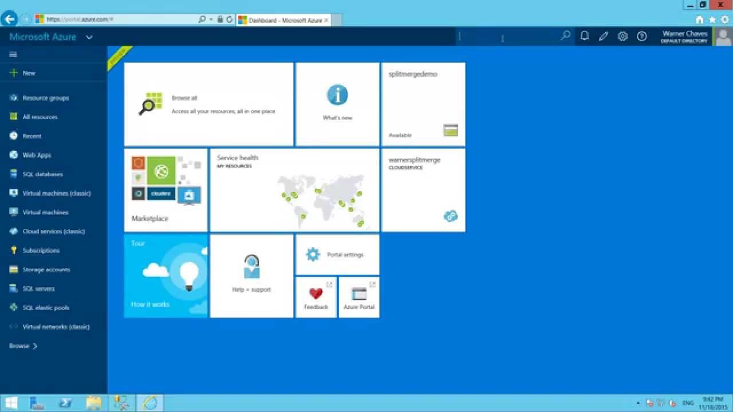
Task: Click SQL elastic pools icon
Action: (13, 307)
